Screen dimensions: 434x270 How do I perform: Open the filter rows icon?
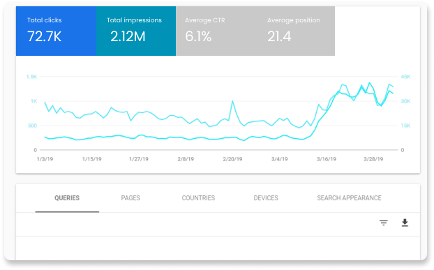383,223
